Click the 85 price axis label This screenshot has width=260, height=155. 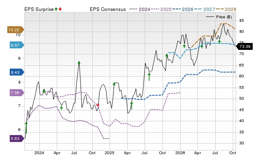(242, 21)
